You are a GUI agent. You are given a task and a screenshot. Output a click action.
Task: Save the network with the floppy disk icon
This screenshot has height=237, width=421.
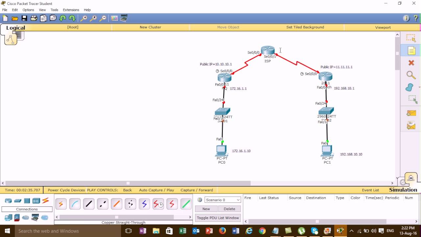(x=24, y=18)
